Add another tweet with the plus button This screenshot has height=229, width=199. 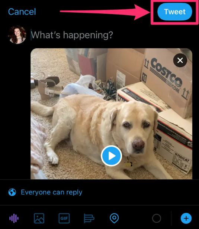[186, 219]
